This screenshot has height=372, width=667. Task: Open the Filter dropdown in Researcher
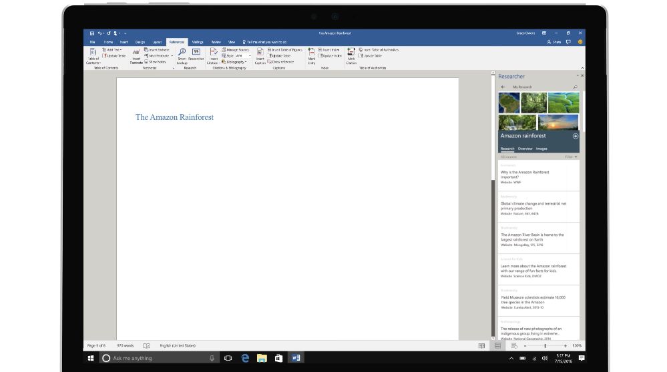(x=571, y=157)
